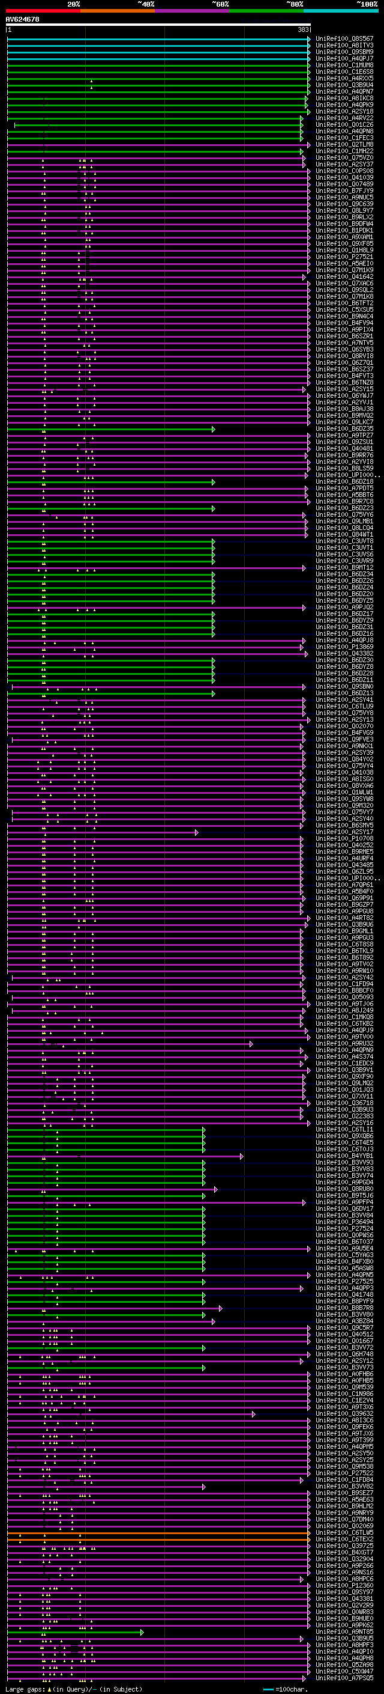Click the purple alignment bar for UniRef100_A2SY17
Viewport: 384px width, 1694px height.
click(x=102, y=832)
